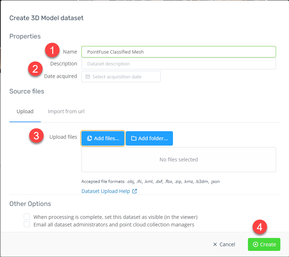Check the email all dataset administrators option
289x257 pixels.
27,224
